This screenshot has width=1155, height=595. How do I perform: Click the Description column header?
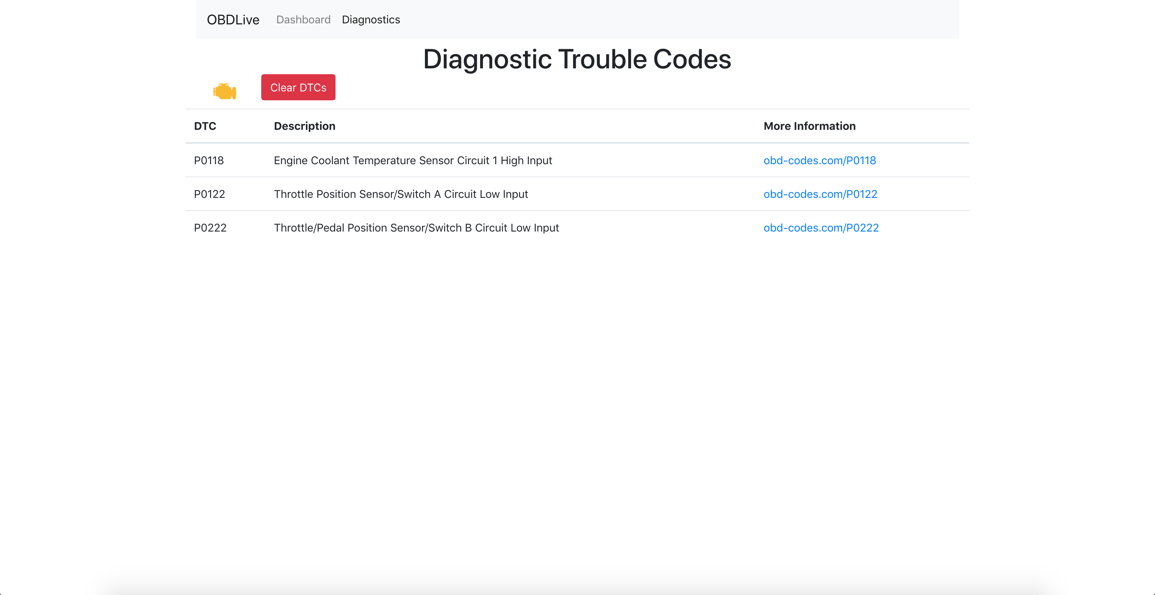pyautogui.click(x=305, y=126)
